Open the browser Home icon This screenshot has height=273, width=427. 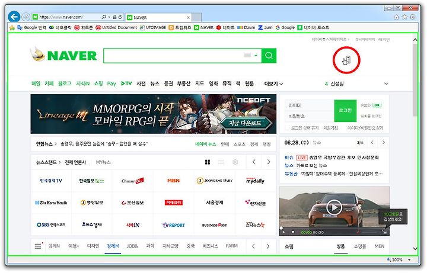[x=397, y=17]
